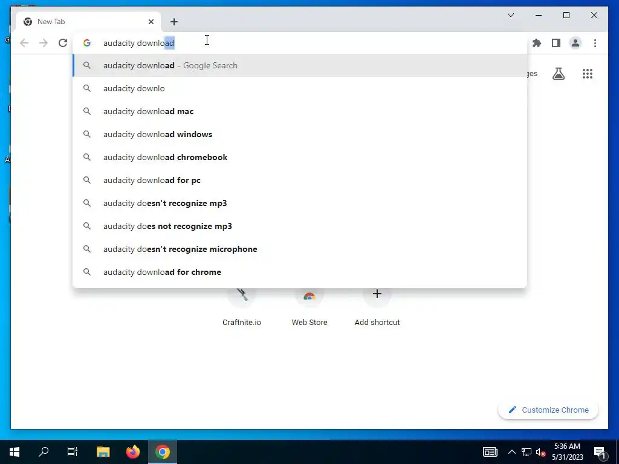Open the network status tray icon

[527, 452]
